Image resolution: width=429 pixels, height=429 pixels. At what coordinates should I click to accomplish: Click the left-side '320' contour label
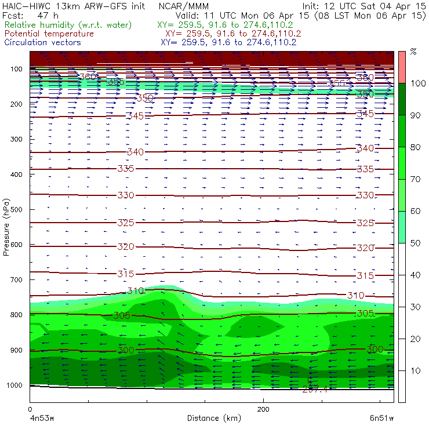tap(126, 247)
